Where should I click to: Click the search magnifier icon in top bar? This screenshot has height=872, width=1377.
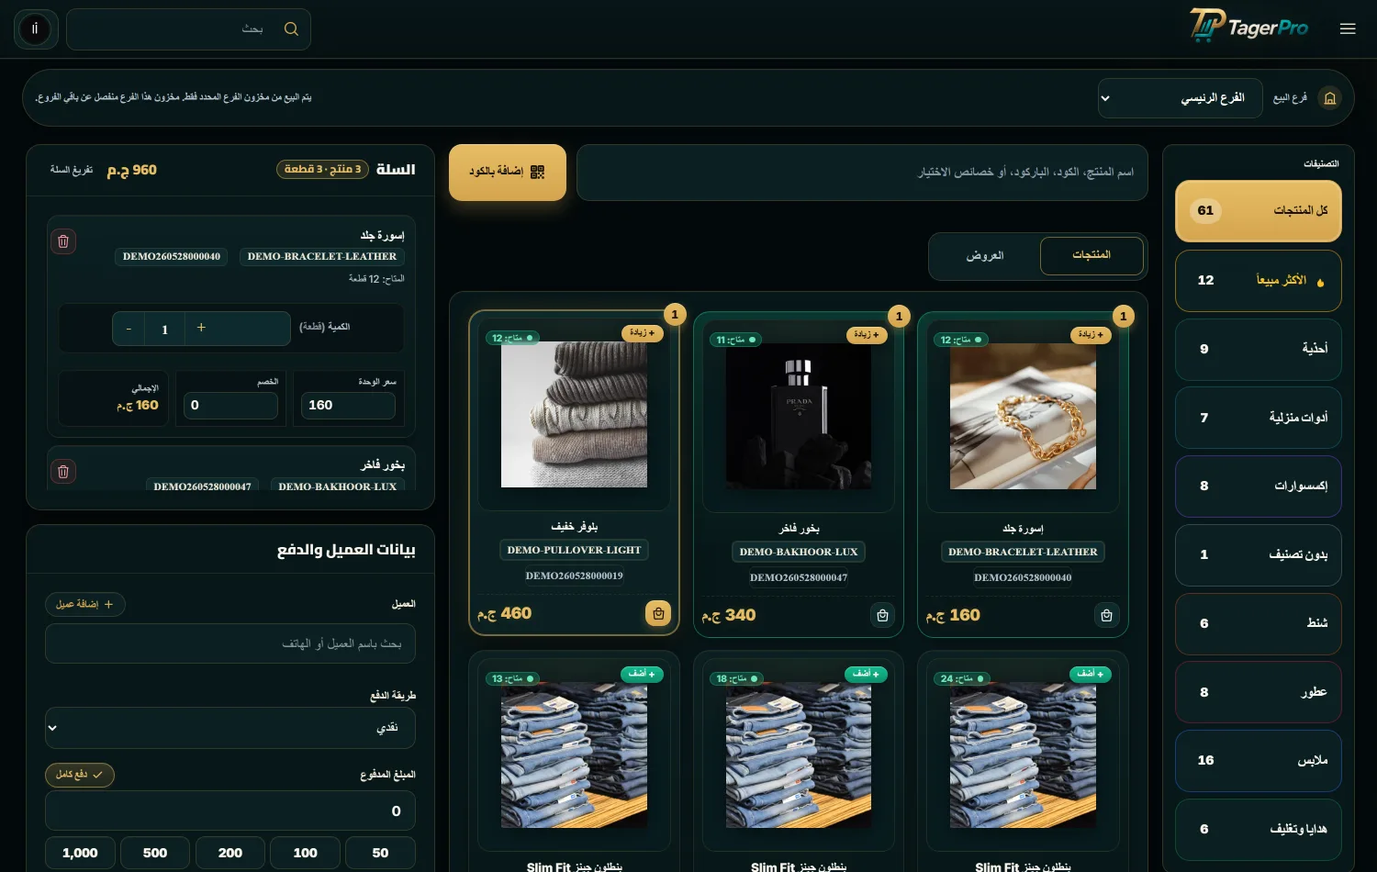(x=291, y=29)
